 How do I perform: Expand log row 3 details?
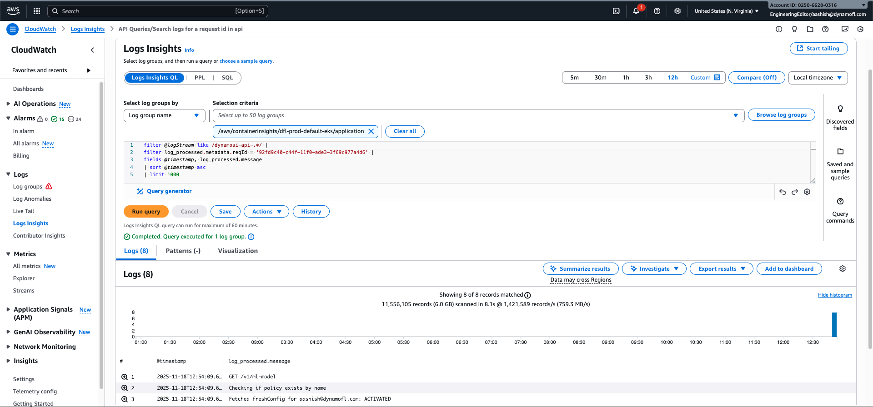125,399
